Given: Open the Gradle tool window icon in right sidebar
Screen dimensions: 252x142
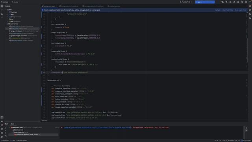Looking at the screenshot, I should [250, 10].
